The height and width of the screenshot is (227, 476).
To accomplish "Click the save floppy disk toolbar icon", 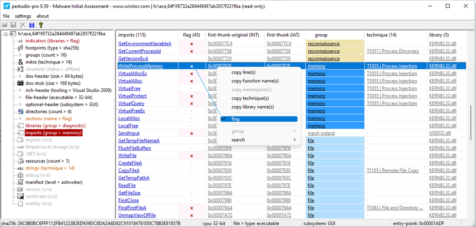I will click(13, 25).
